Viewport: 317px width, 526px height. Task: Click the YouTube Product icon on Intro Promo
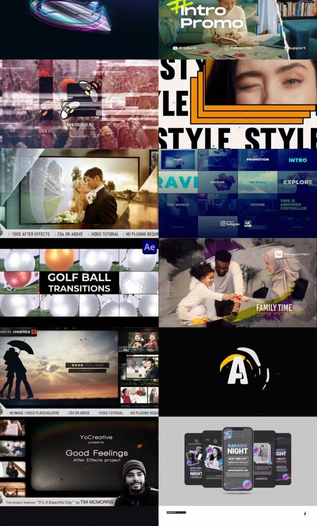[175, 48]
